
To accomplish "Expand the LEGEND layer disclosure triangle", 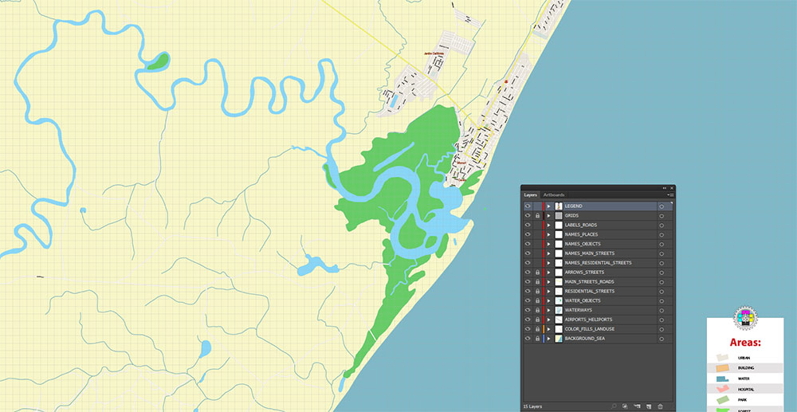I will 549,206.
